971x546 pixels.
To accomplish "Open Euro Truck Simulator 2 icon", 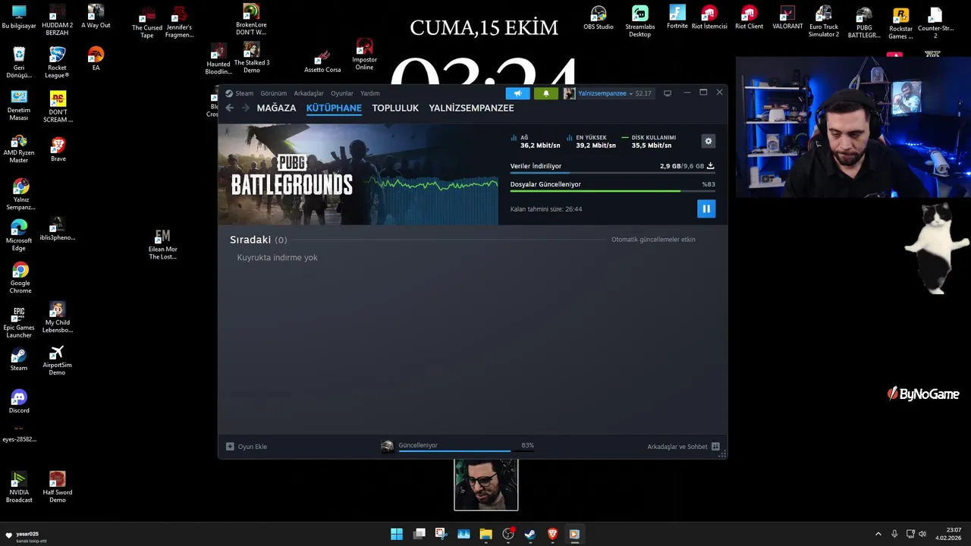I will 824,21.
